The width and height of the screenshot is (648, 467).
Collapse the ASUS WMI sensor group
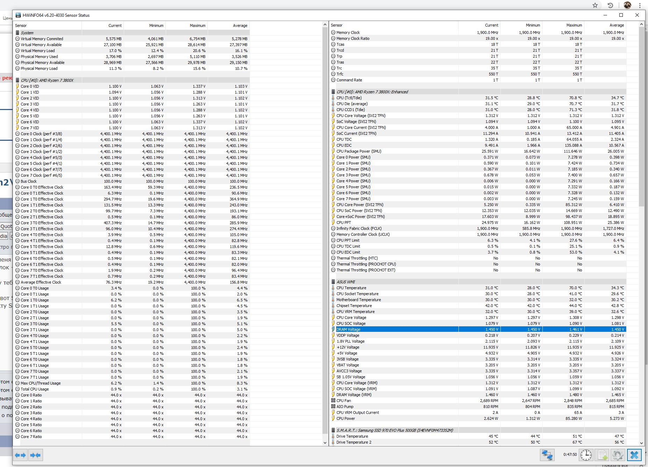(x=346, y=282)
